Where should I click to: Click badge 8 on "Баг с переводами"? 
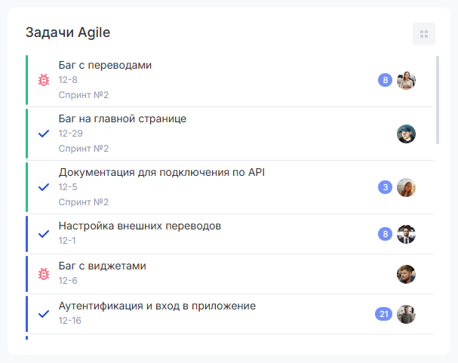pos(385,80)
